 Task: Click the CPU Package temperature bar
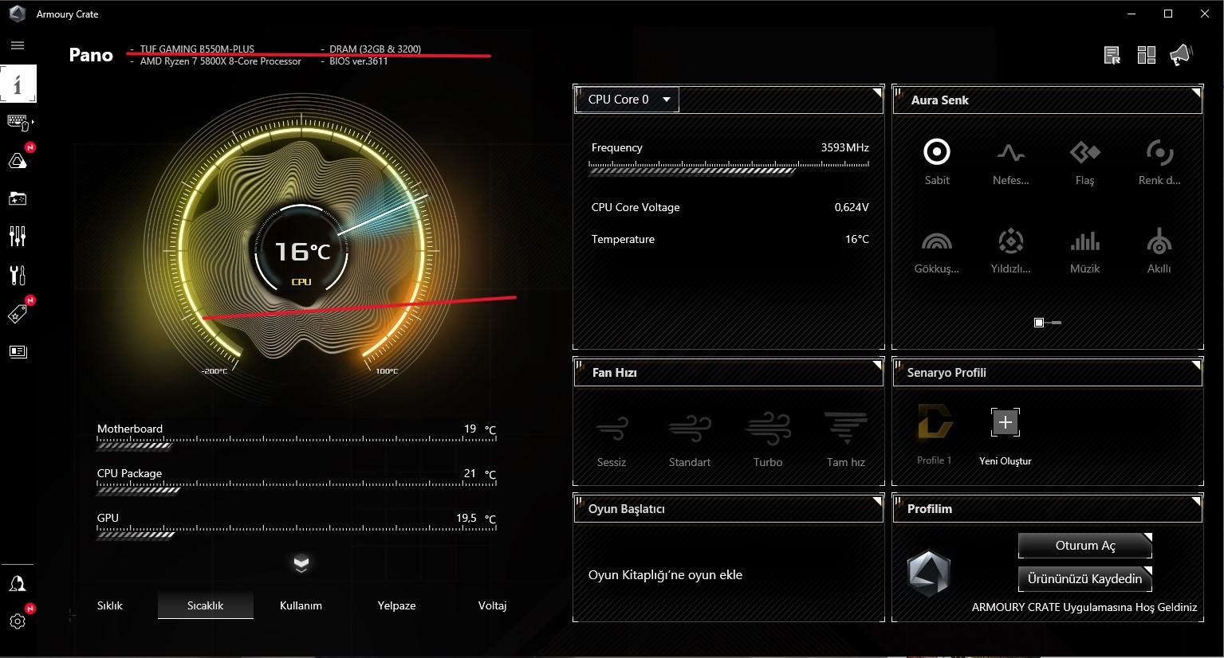297,487
